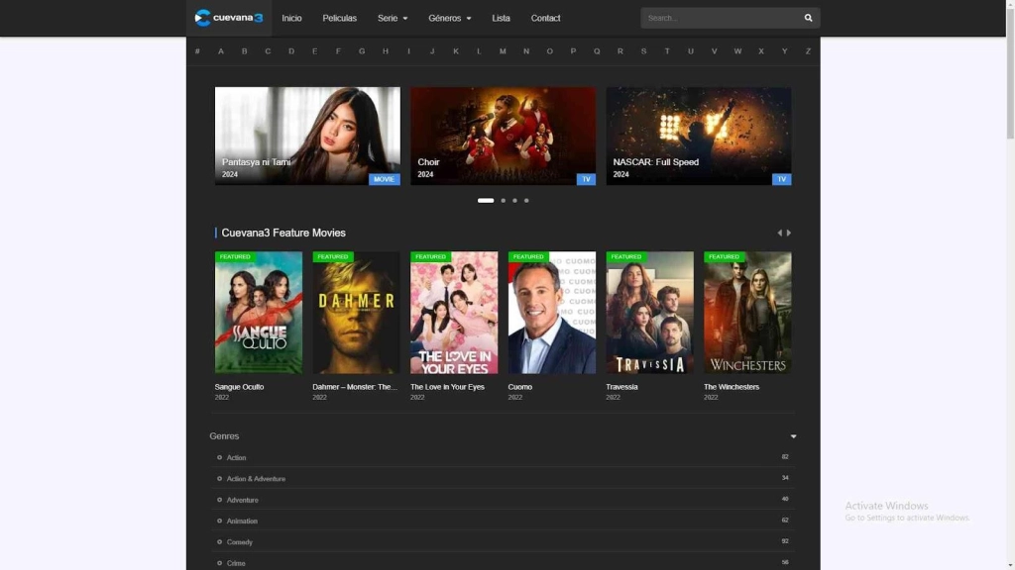Select the Crime genre
This screenshot has height=570, width=1015.
[x=236, y=563]
